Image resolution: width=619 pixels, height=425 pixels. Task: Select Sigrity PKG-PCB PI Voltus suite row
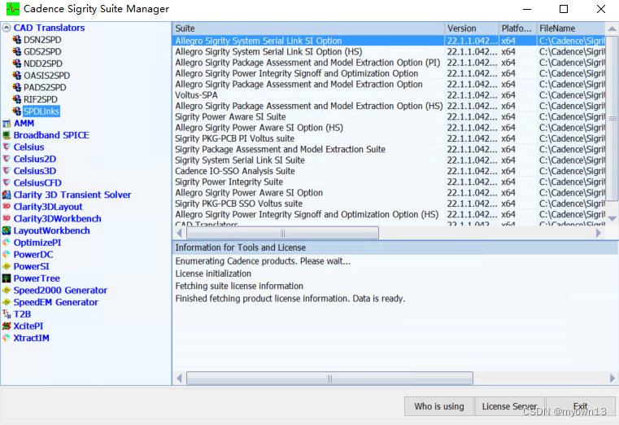[x=389, y=138]
